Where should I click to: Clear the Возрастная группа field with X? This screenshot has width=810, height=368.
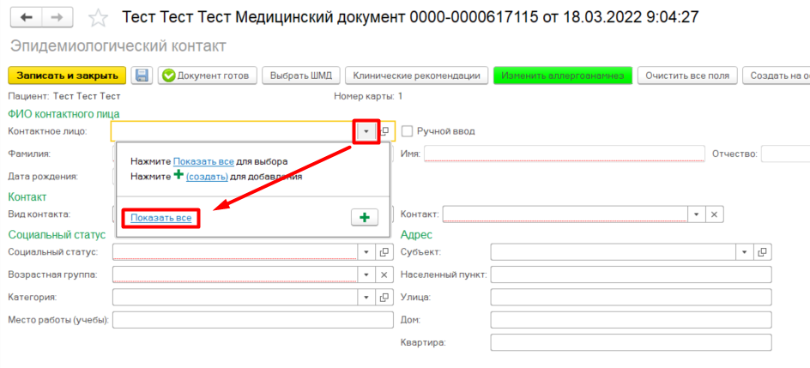point(384,274)
